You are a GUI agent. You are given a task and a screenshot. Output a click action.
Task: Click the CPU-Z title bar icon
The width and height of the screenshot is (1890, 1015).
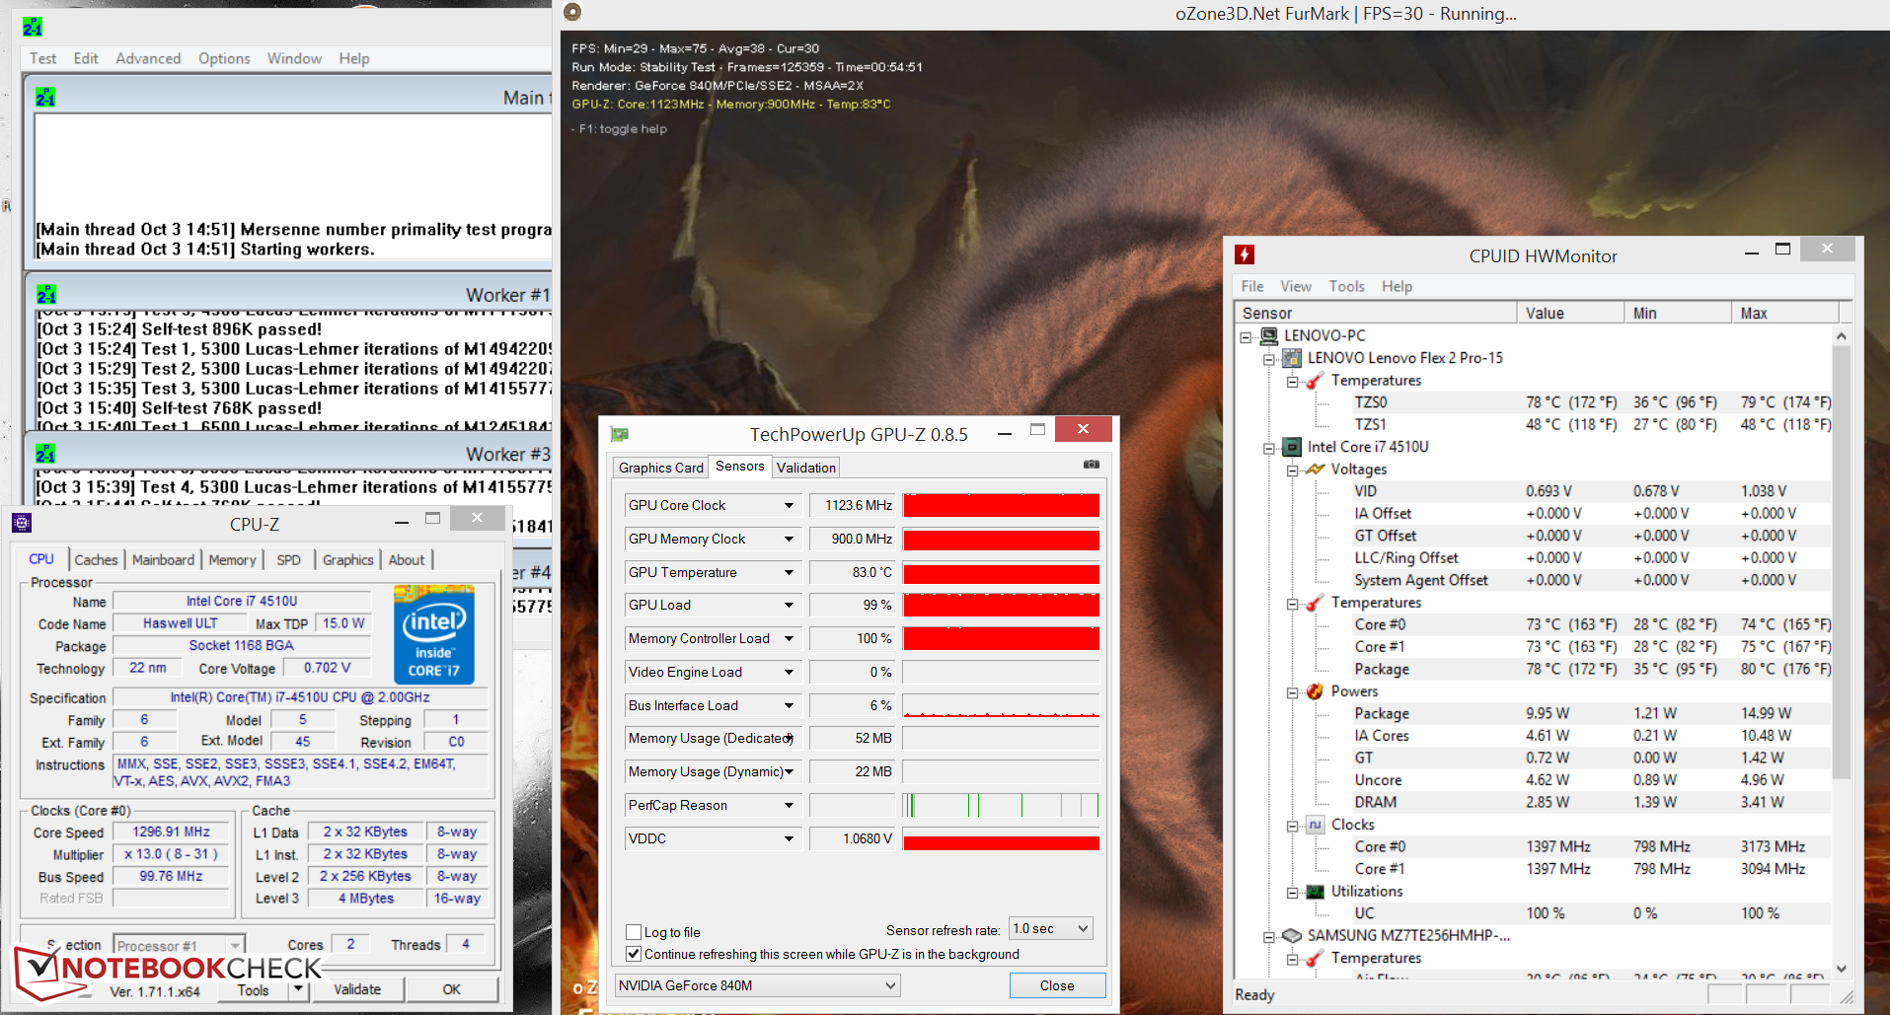coord(22,523)
